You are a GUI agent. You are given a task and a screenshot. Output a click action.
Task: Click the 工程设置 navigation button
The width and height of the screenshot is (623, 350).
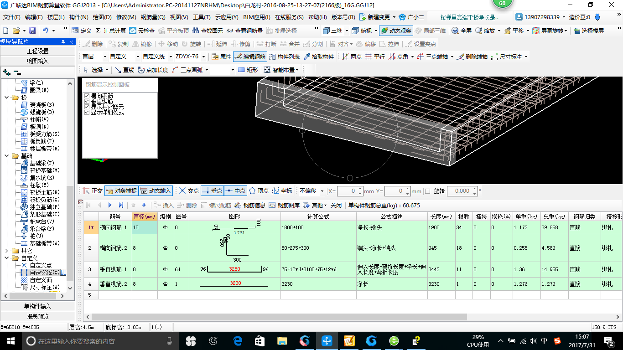(x=37, y=51)
